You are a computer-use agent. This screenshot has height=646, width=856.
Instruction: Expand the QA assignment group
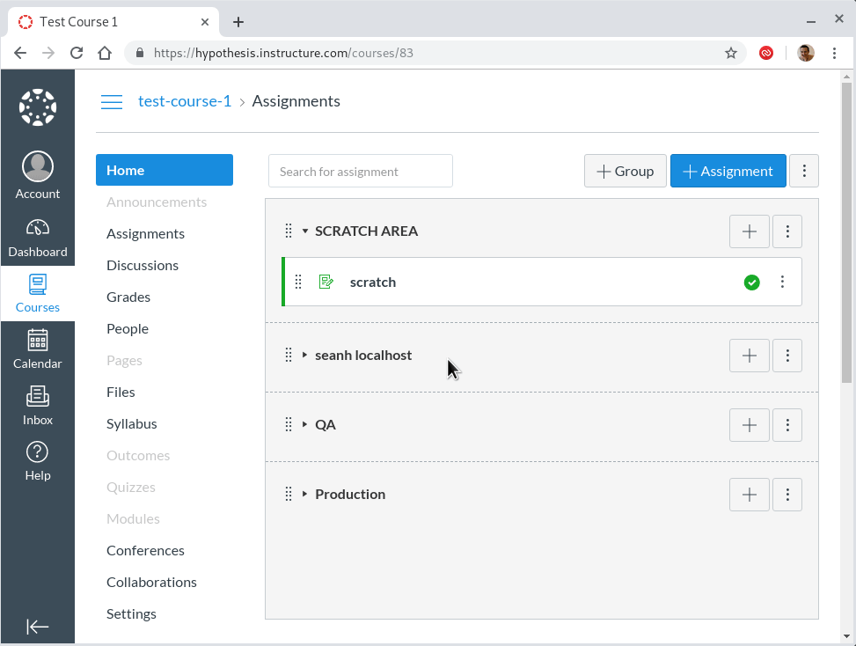[305, 425]
